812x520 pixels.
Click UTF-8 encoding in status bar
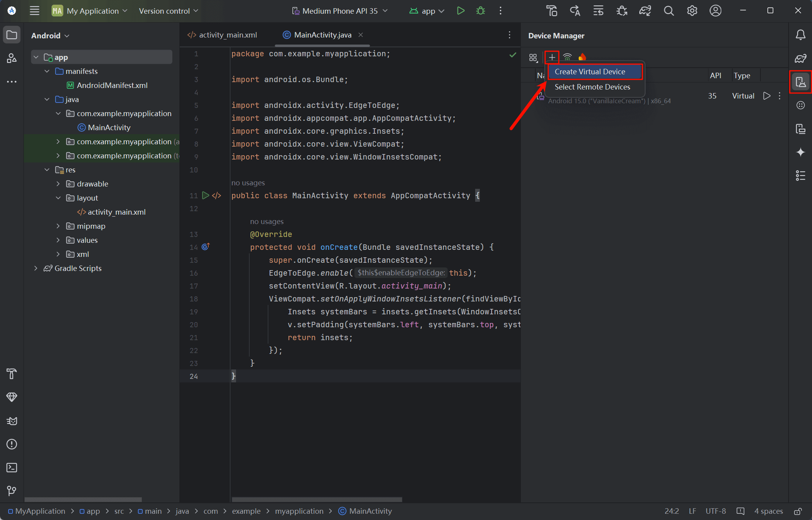[715, 511]
